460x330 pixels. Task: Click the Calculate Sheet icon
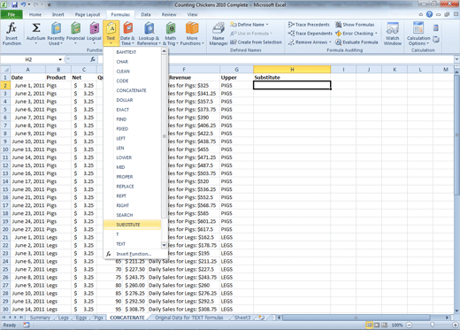pos(436,40)
